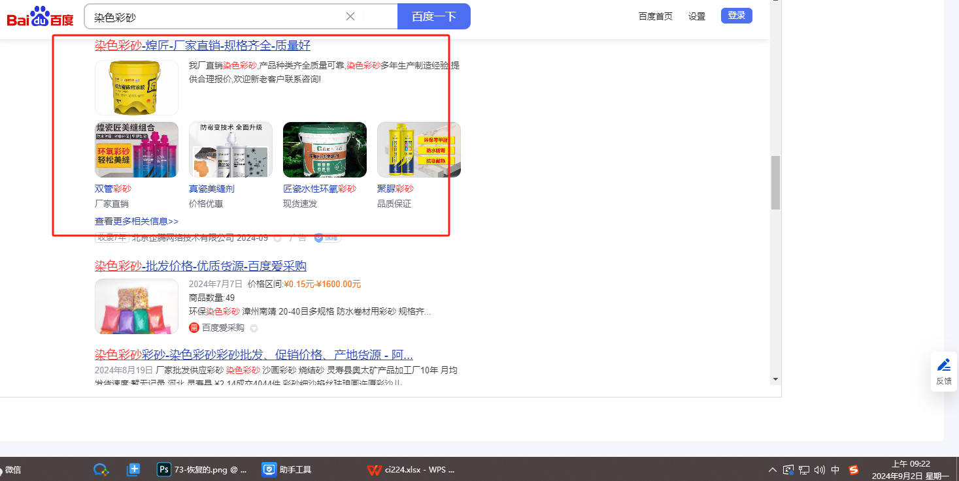The height and width of the screenshot is (481, 959).
Task: Click inside the 染色彩砂 search input field
Action: tap(216, 16)
